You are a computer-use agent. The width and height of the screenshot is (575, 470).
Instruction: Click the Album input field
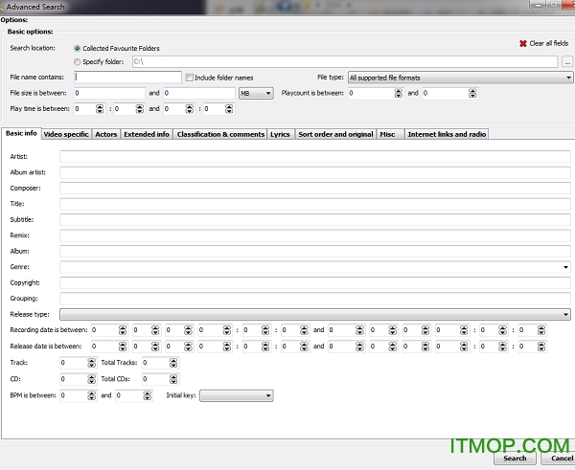point(315,251)
